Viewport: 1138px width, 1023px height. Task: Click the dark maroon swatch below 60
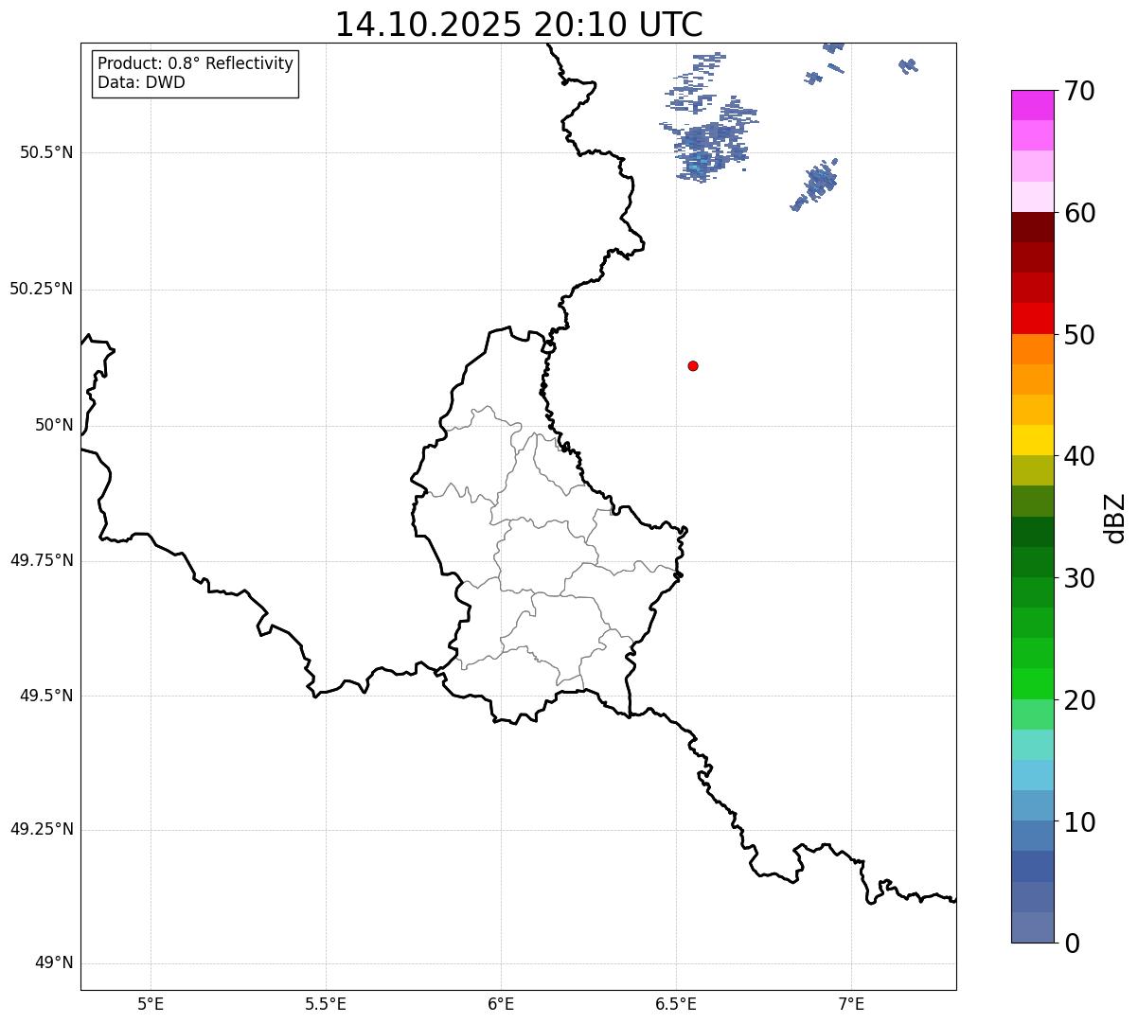pos(1032,227)
